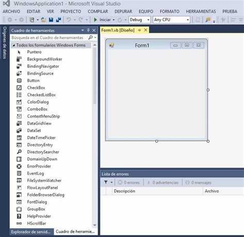Pick the ContextMenuStrip icon
The width and height of the screenshot is (244, 237).
19,116
